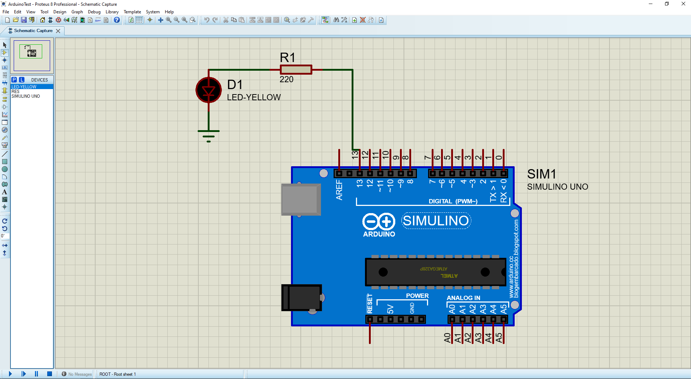Open the Pick Devices P button
691x379 pixels.
[14, 80]
